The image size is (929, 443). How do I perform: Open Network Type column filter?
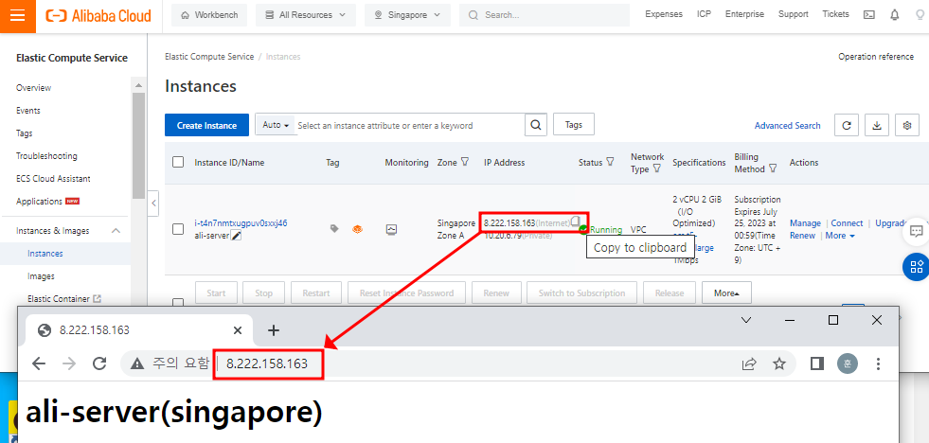point(656,168)
